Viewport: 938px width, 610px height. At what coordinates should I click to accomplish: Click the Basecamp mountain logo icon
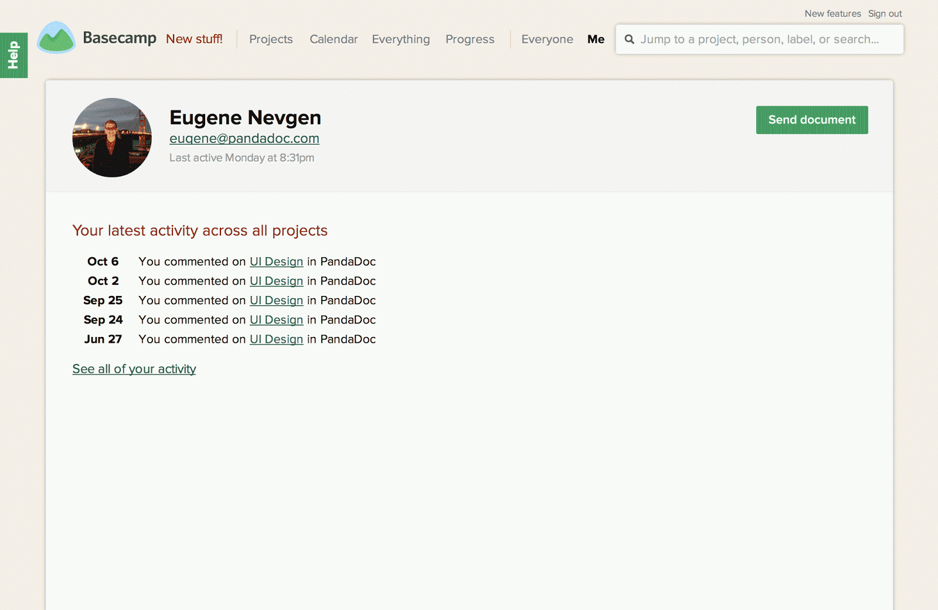[x=56, y=38]
